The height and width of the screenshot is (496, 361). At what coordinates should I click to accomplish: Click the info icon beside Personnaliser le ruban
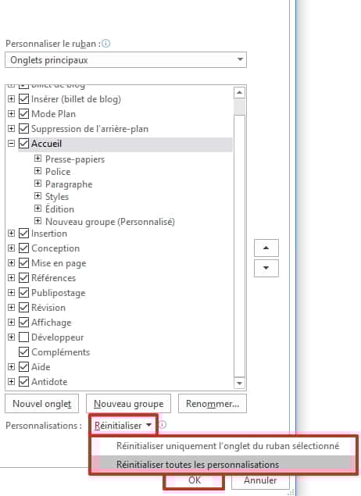point(106,44)
